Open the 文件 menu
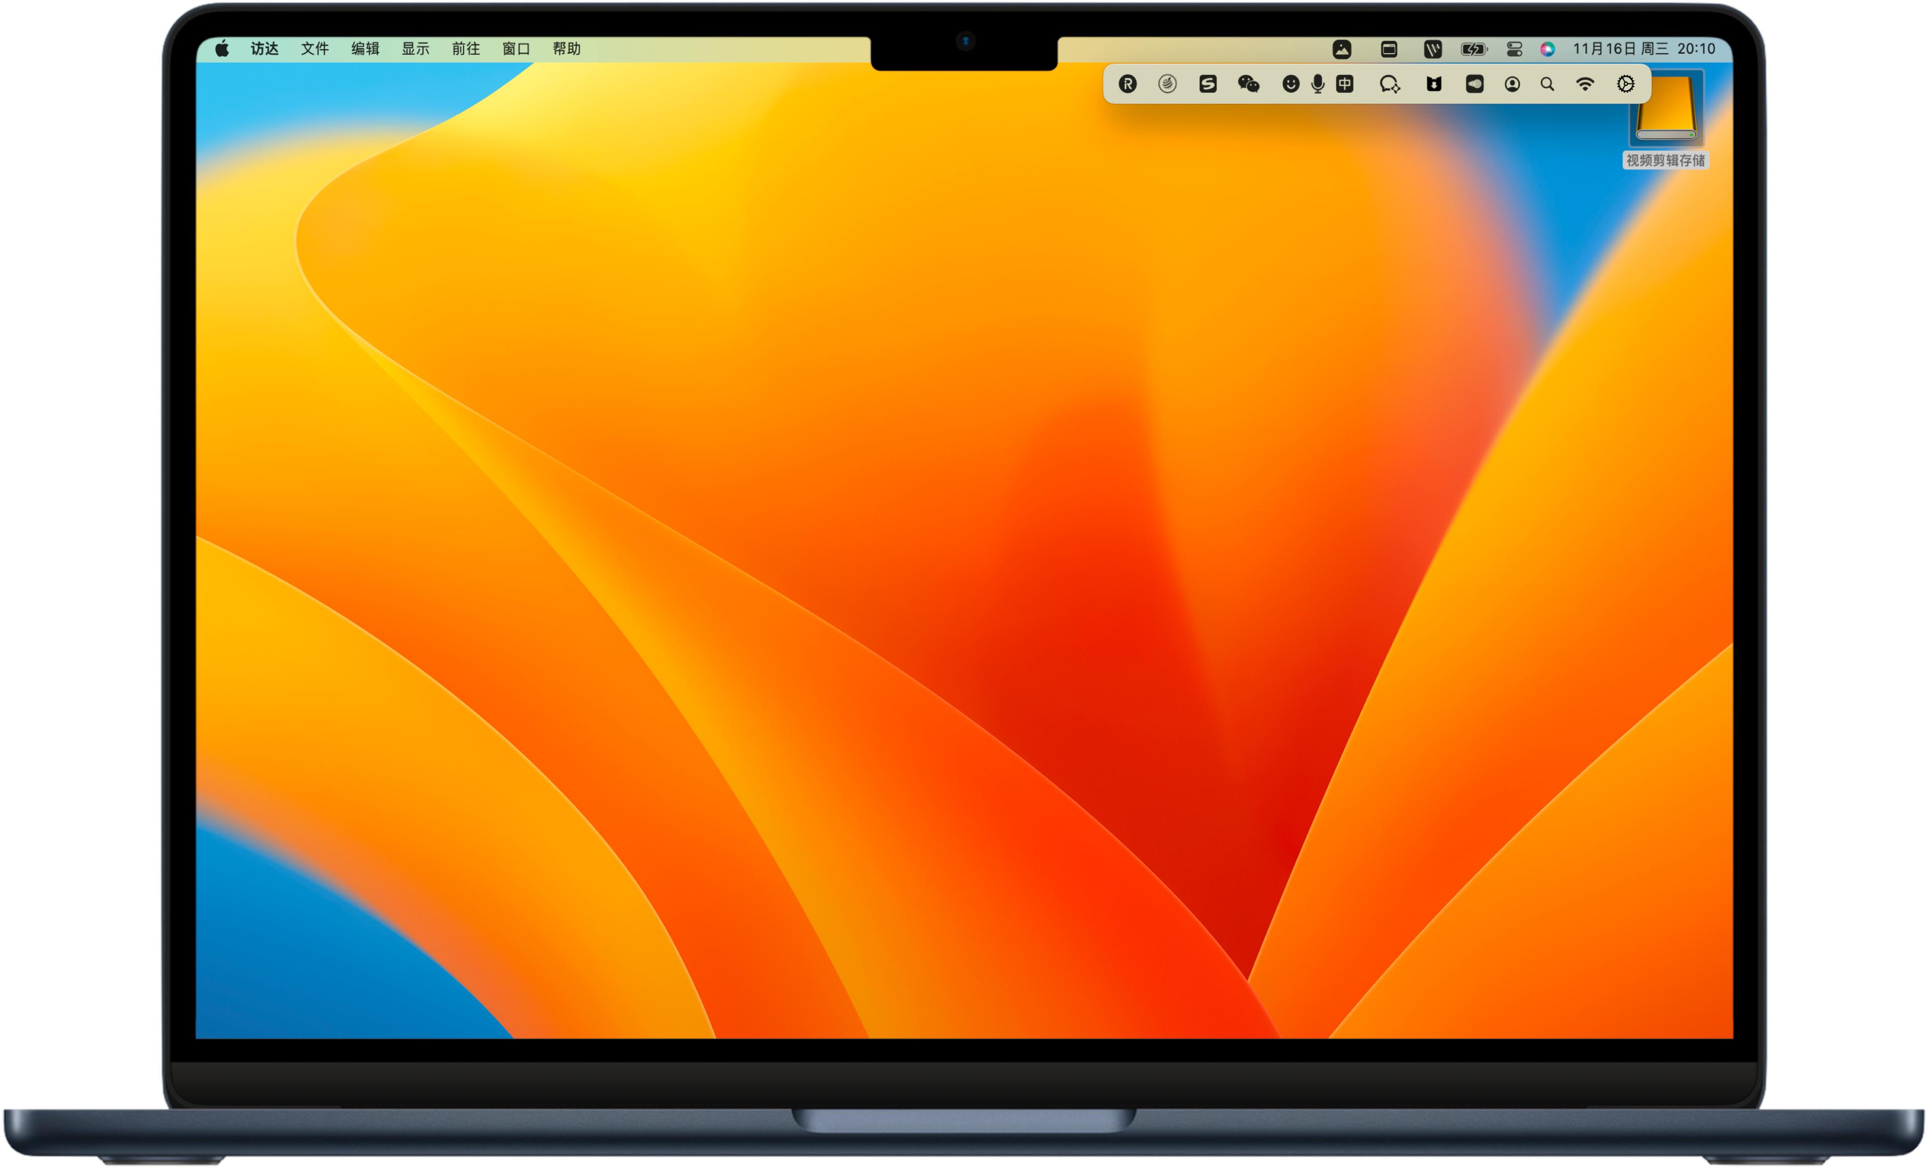This screenshot has width=1930, height=1169. [314, 49]
